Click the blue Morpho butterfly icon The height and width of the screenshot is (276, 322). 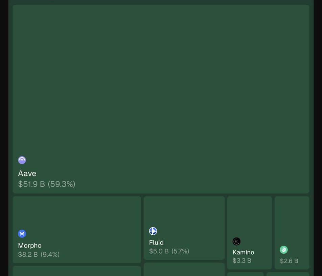coord(22,234)
